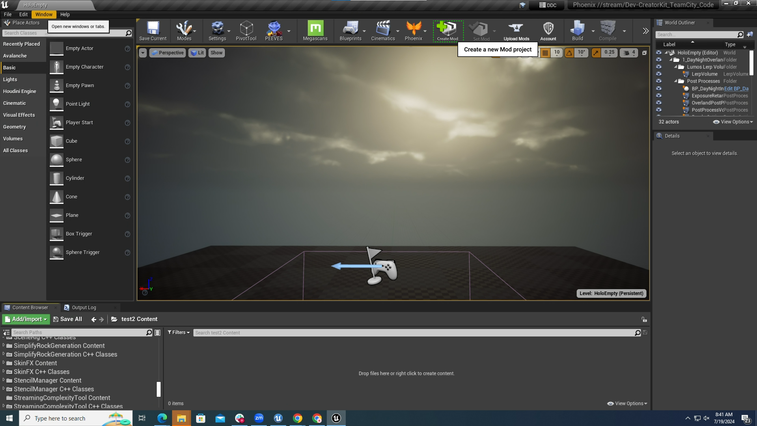Open the Cinematics toolbar button

point(382,31)
